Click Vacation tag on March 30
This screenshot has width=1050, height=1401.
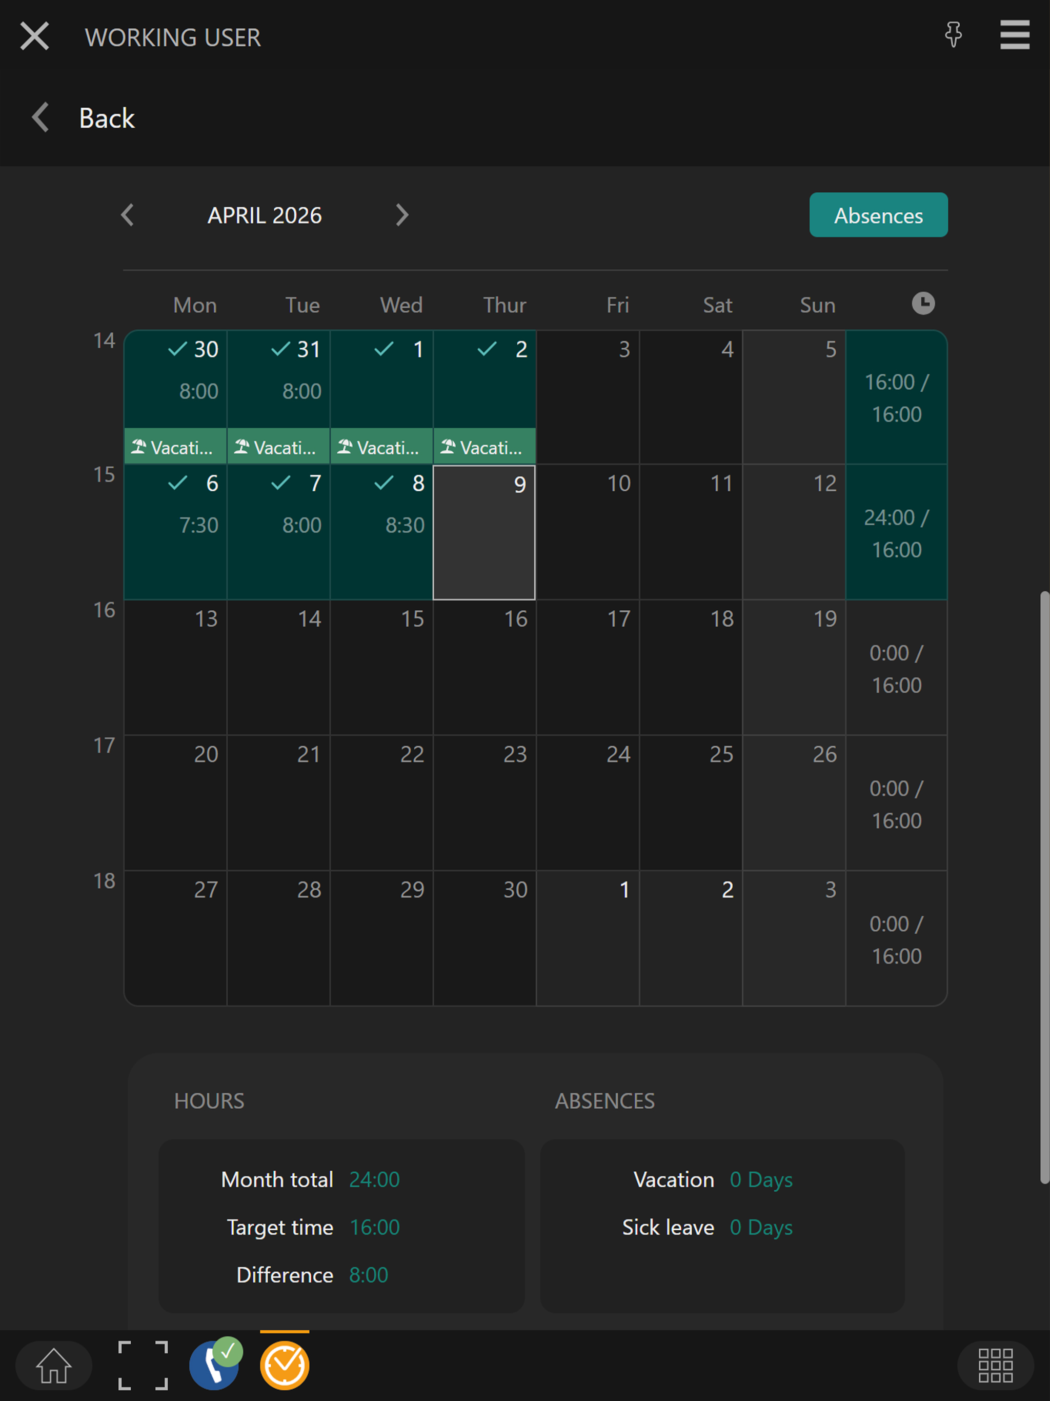click(x=175, y=447)
